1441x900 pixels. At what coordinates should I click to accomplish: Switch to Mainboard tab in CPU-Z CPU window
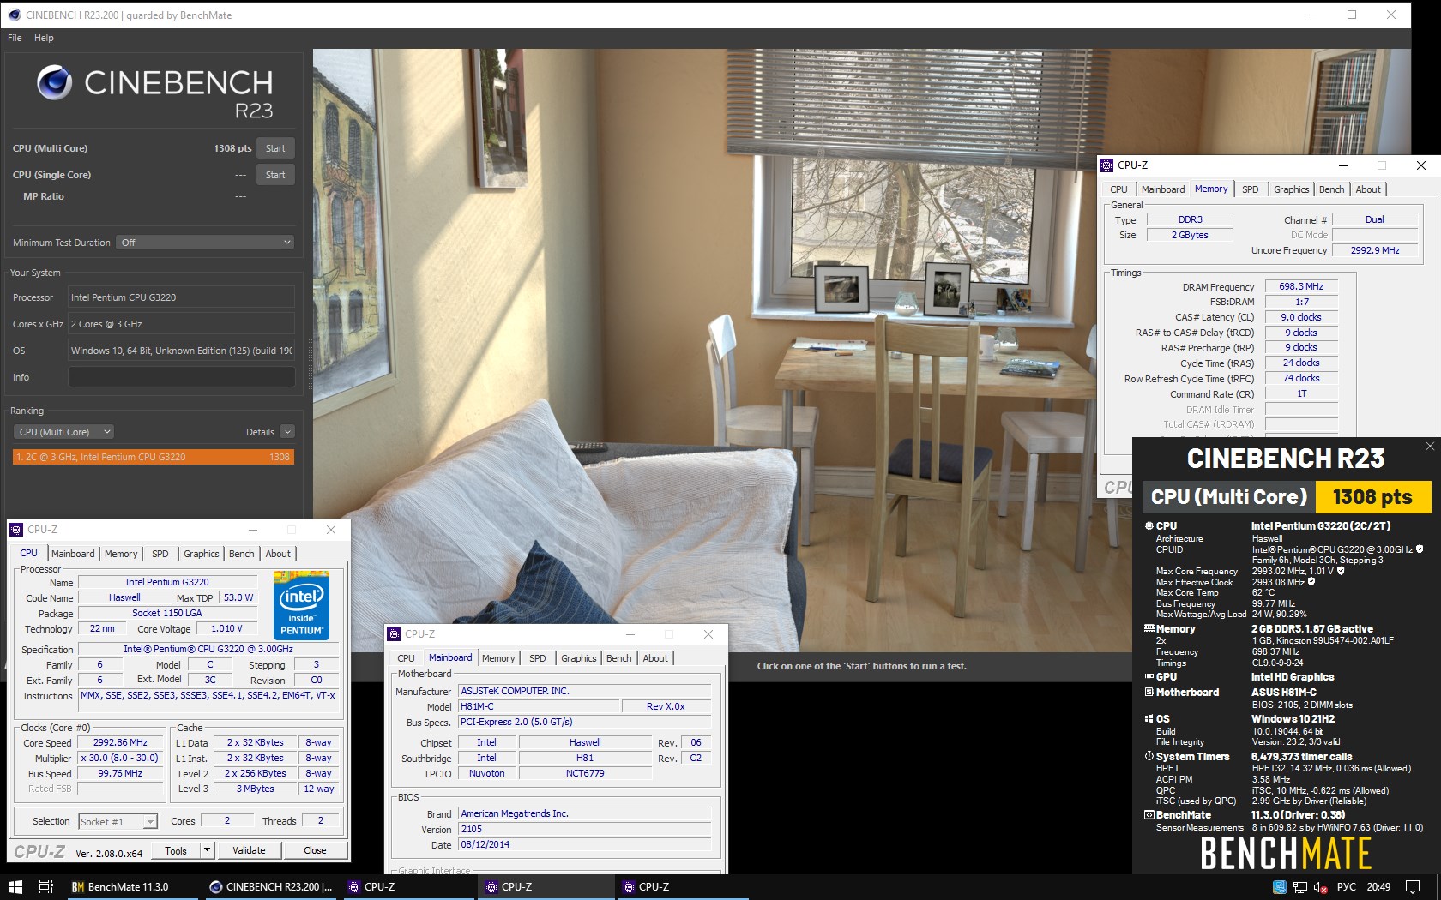point(73,554)
